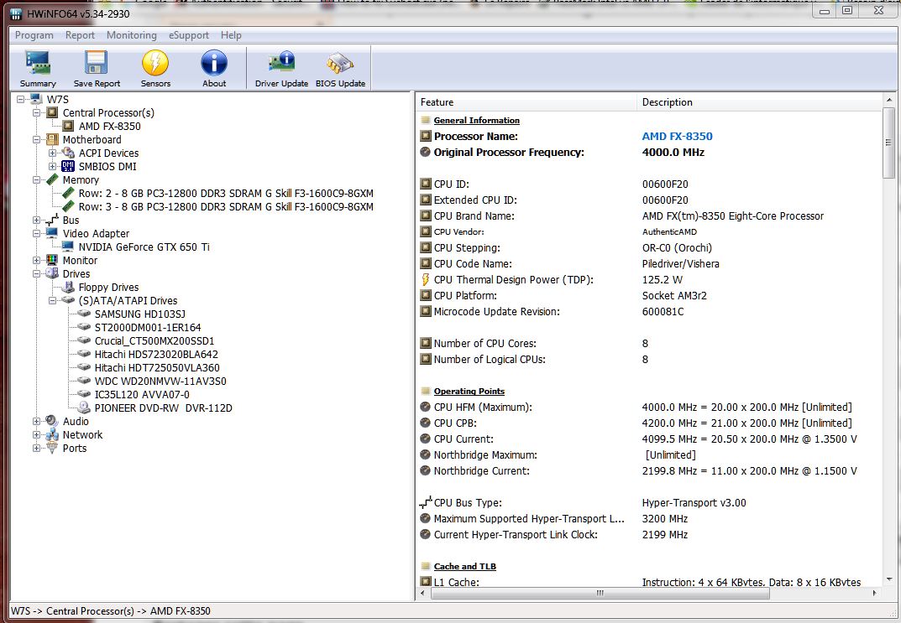
Task: Open the eSupport menu
Action: pos(188,35)
